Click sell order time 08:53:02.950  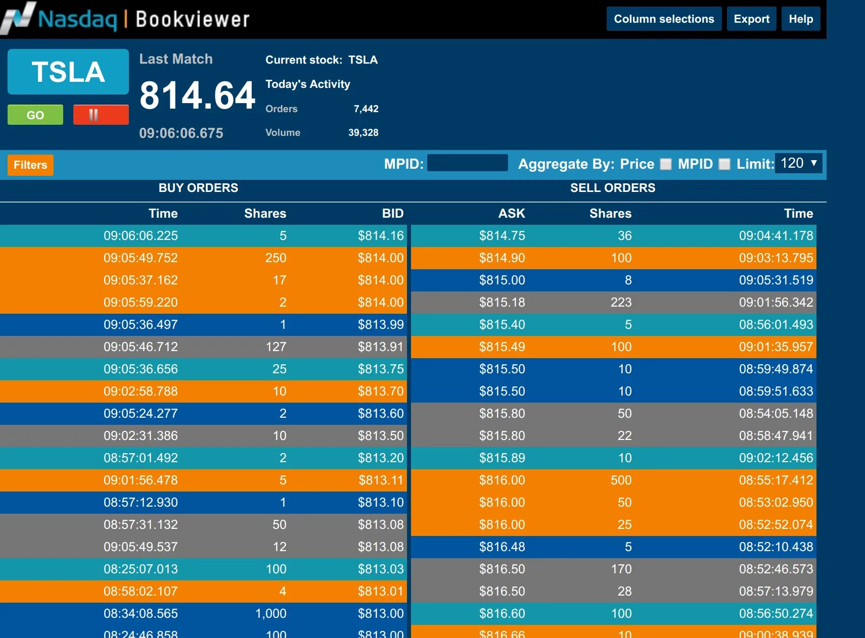(x=776, y=502)
